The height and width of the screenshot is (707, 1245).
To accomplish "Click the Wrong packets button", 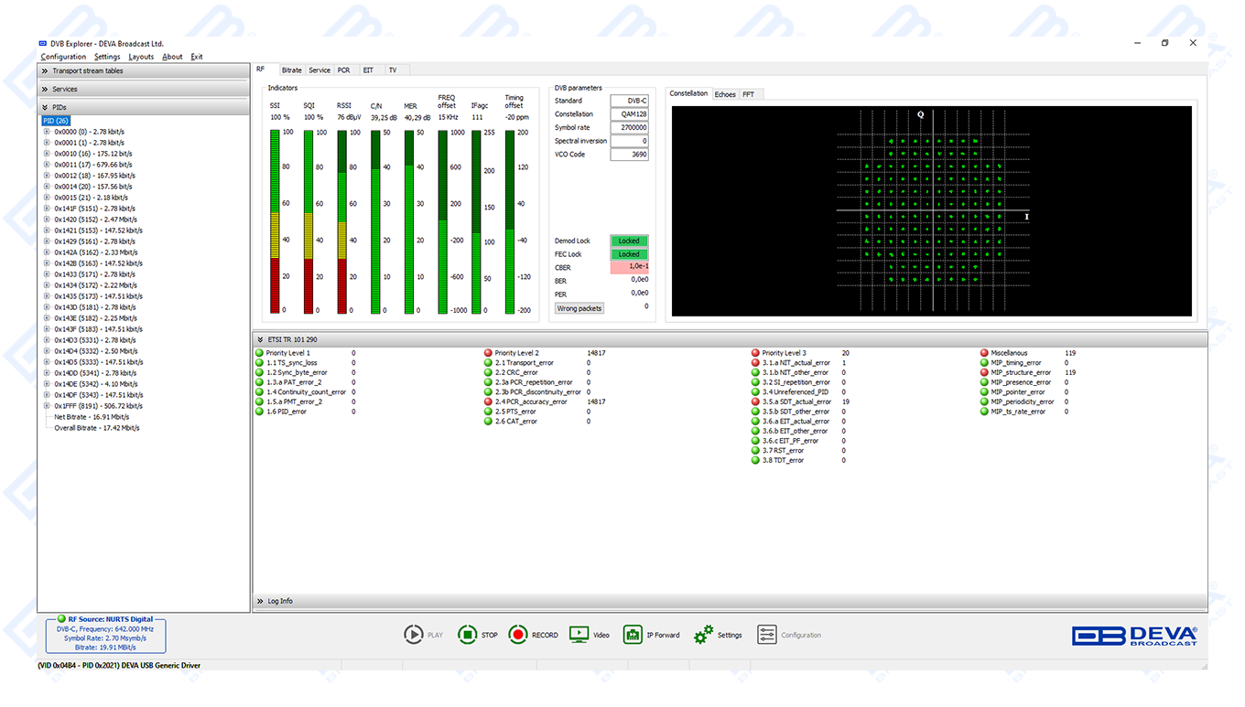I will click(579, 309).
